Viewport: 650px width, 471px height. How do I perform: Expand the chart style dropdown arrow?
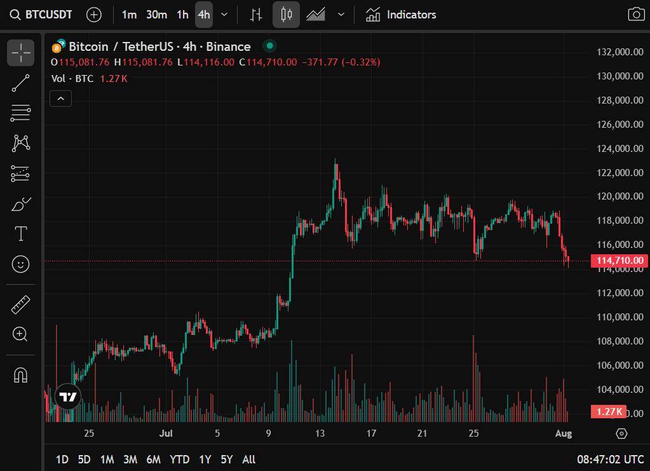point(341,15)
